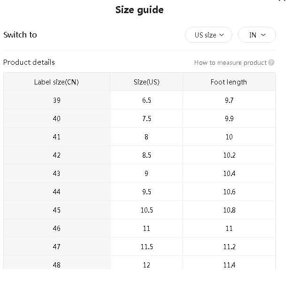Click the Label size(CN) column header
Image resolution: width=291 pixels, height=283 pixels.
pyautogui.click(x=56, y=82)
